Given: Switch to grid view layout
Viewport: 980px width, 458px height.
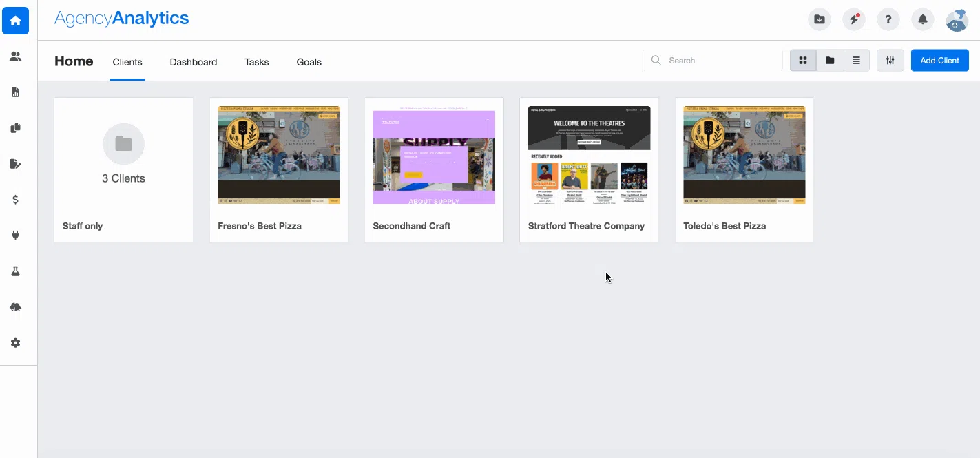Looking at the screenshot, I should point(803,60).
